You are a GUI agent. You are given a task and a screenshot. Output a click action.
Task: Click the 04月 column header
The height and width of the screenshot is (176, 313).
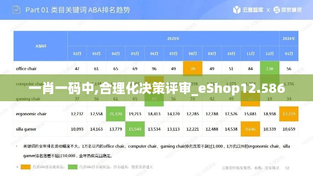tap(116, 54)
